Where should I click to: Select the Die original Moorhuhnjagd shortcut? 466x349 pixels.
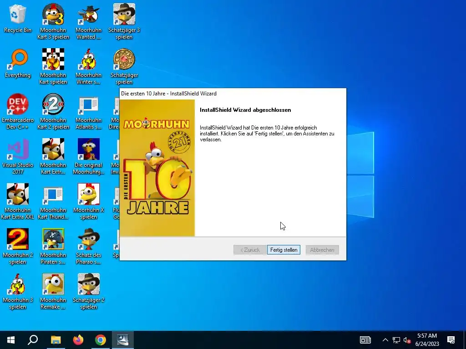(88, 156)
